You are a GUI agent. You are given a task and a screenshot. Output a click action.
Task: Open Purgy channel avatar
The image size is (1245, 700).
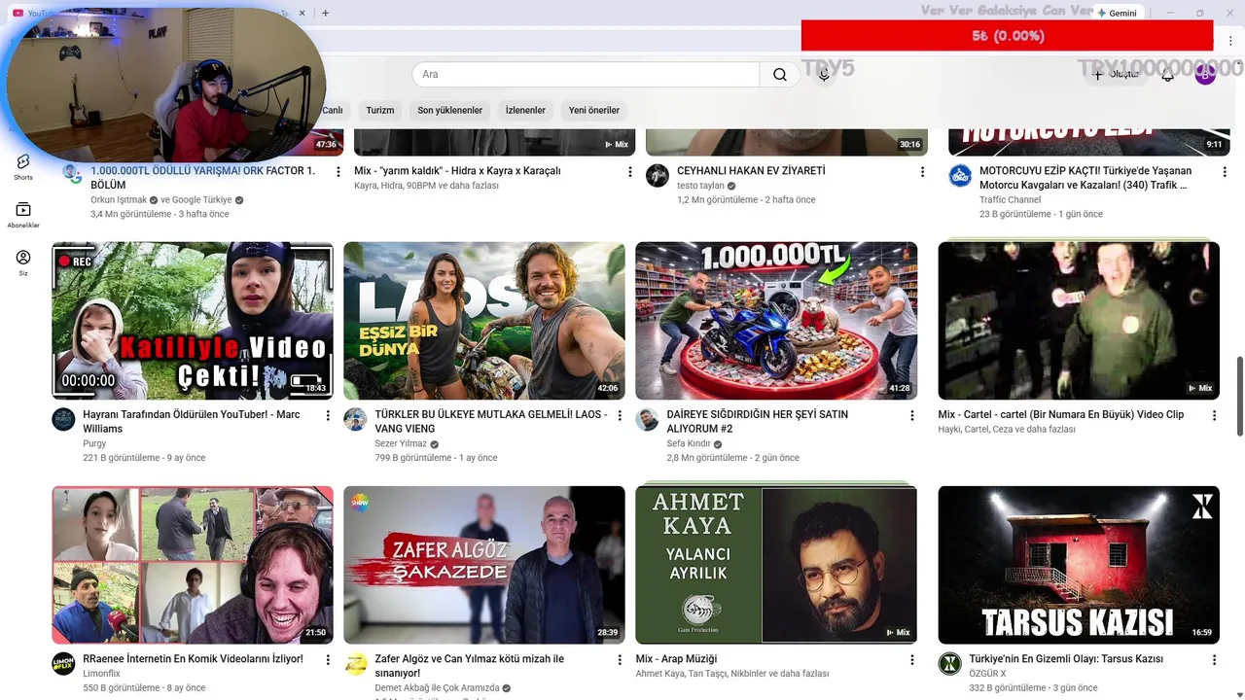coord(63,419)
